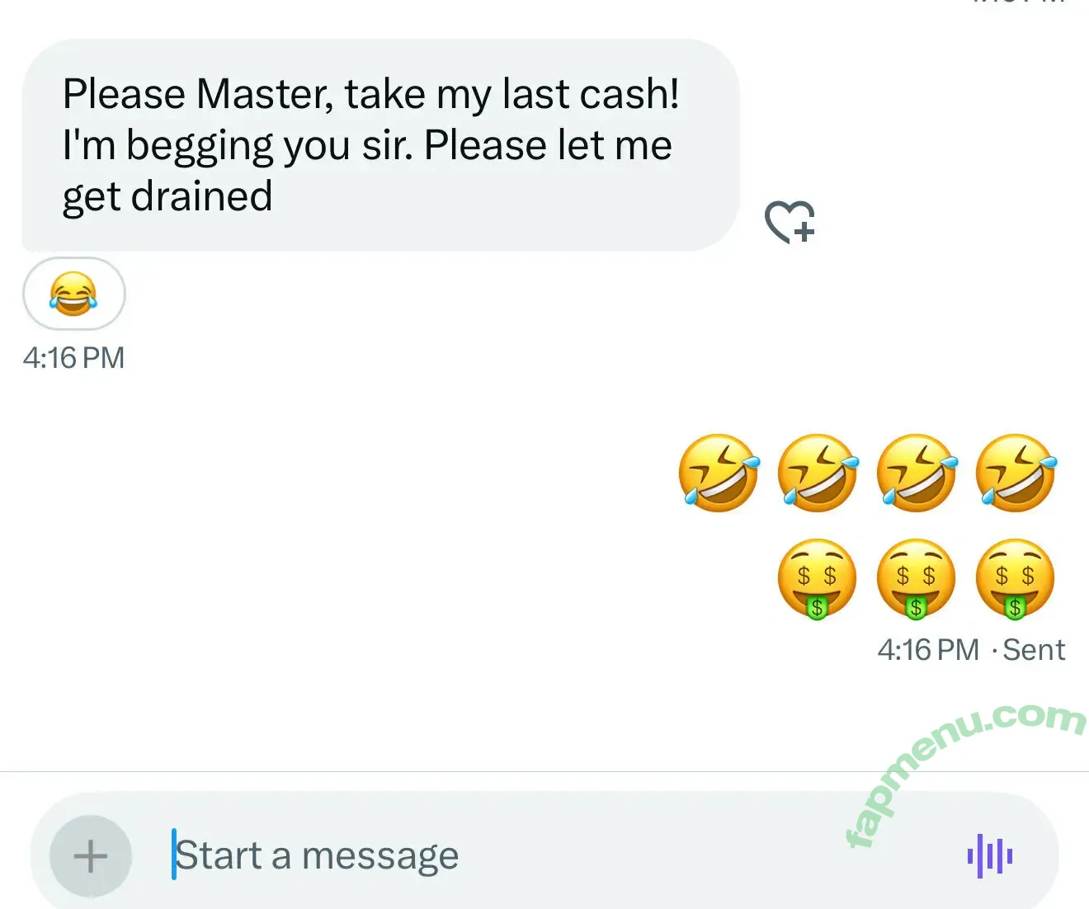Click the second rolling-laughing emoji sent
Image resolution: width=1089 pixels, height=909 pixels.
coord(818,473)
